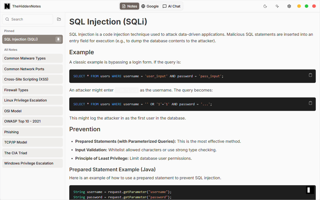Open the Cross-Site Scripting (XSS) note
This screenshot has width=320, height=200.
(32, 79)
